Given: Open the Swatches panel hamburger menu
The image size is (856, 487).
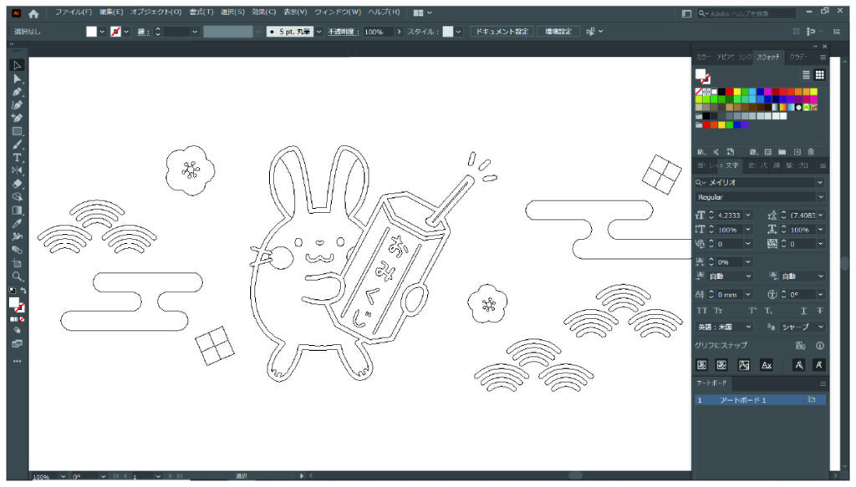Looking at the screenshot, I should [x=823, y=58].
